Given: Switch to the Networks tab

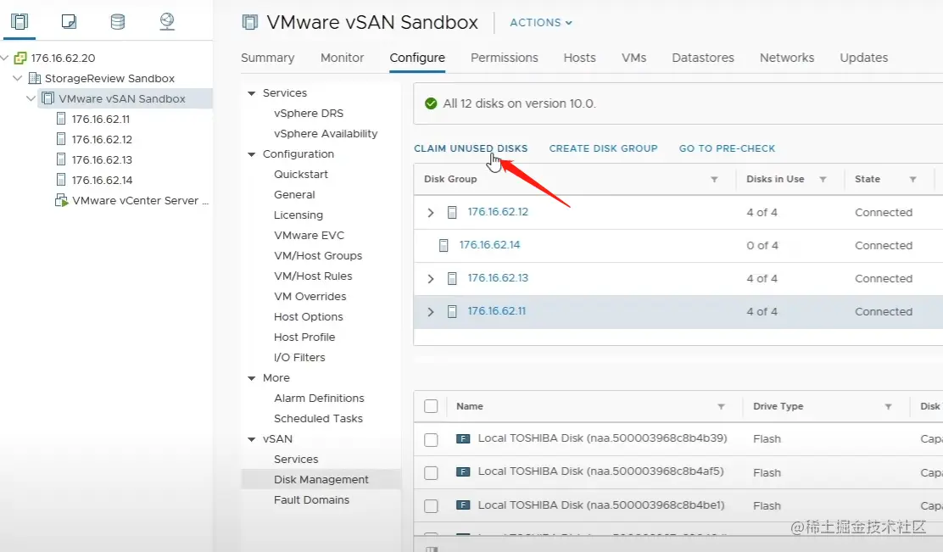Looking at the screenshot, I should [787, 58].
